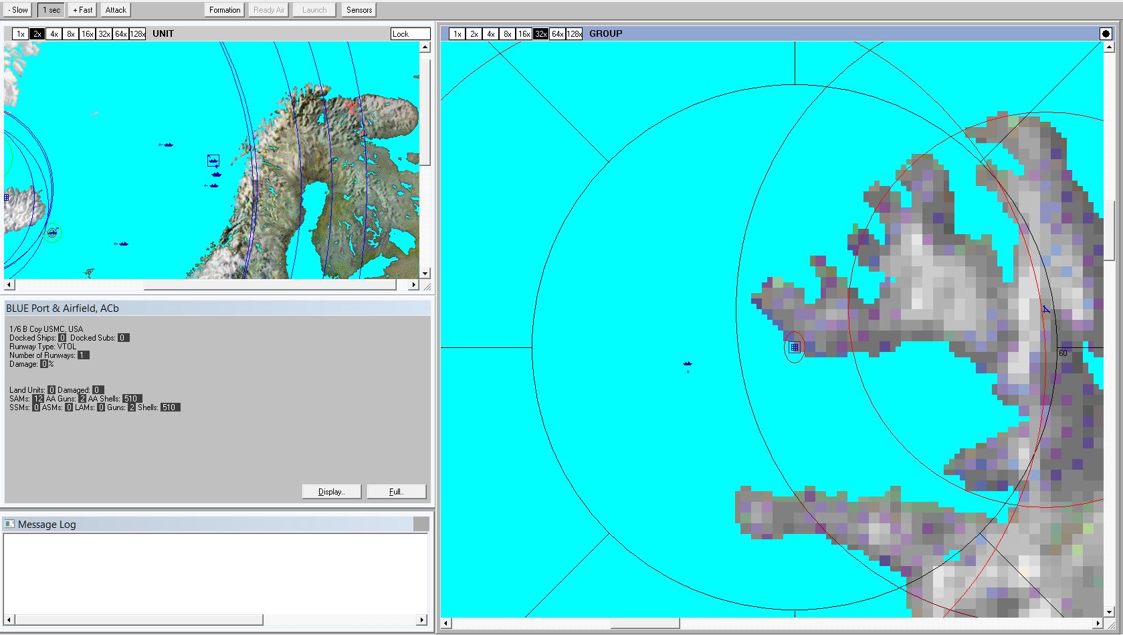Set Unit window zoom to 8x

[70, 34]
